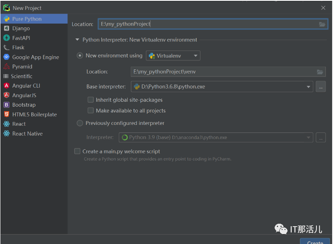Choose React project type

coord(34,124)
